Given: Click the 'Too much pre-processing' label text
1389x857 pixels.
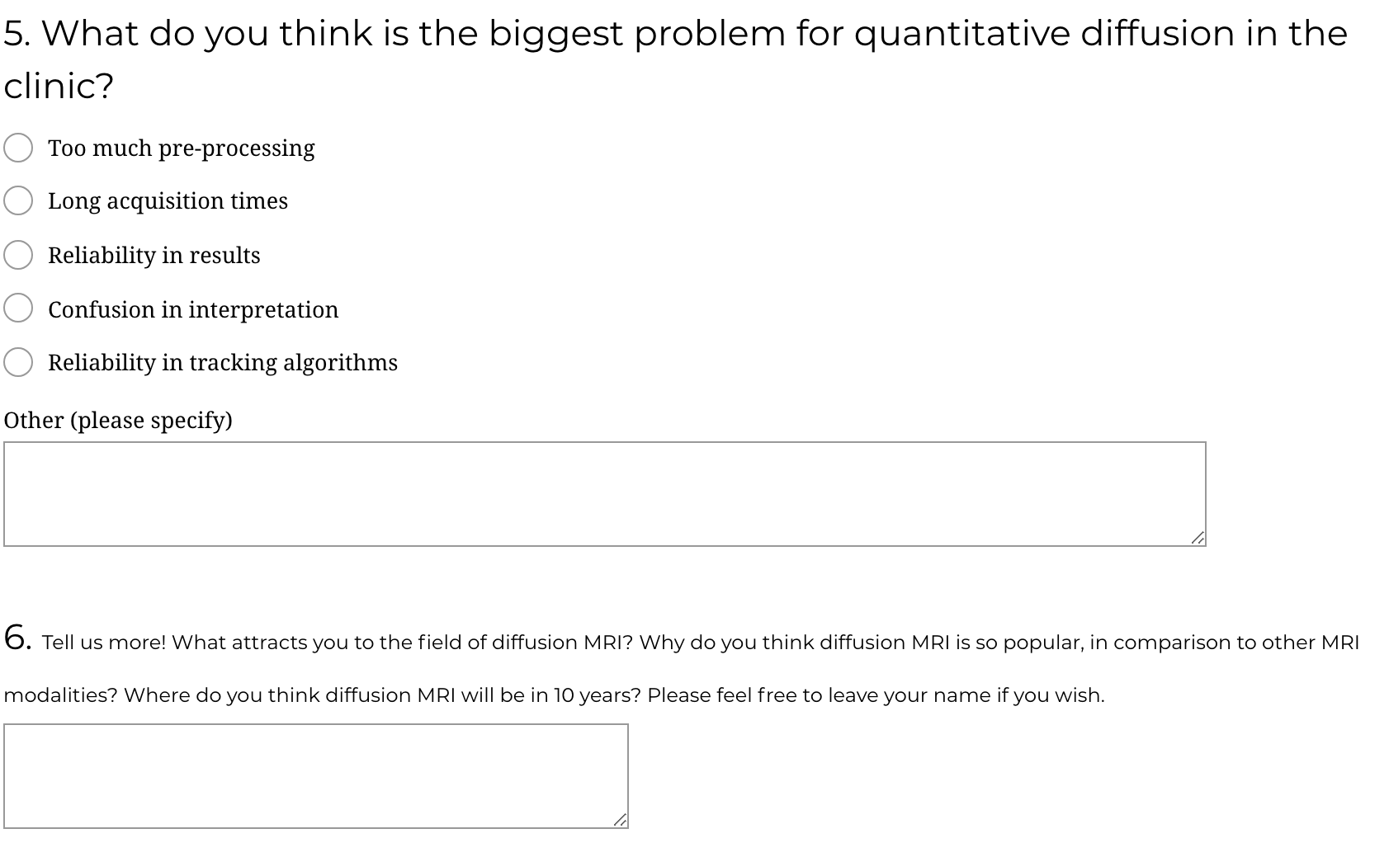Looking at the screenshot, I should pos(181,148).
